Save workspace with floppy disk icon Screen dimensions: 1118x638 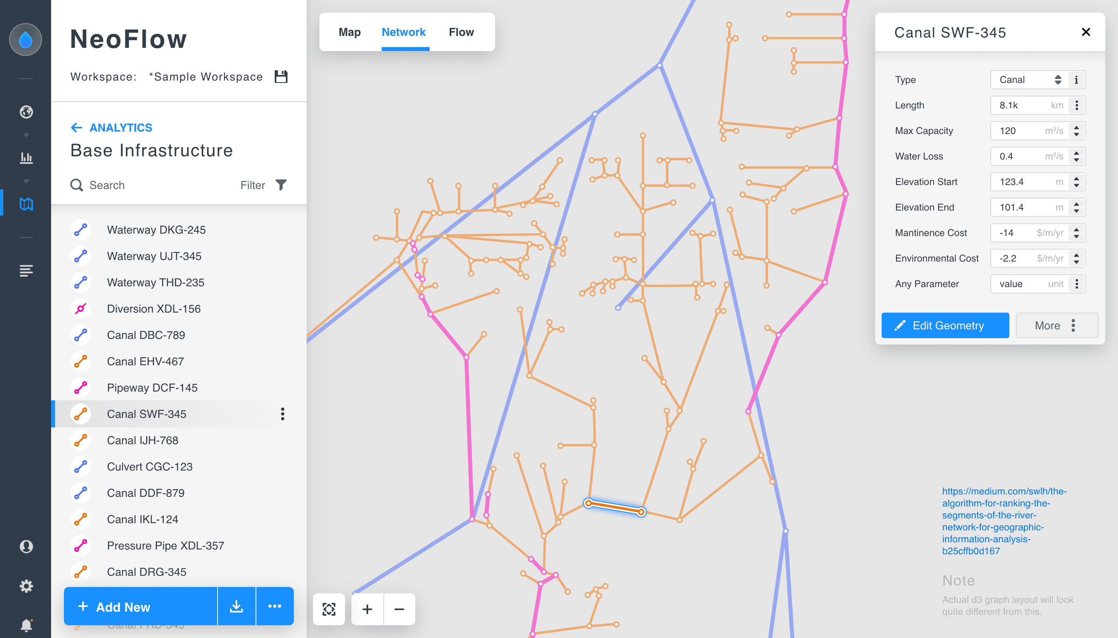coord(281,77)
